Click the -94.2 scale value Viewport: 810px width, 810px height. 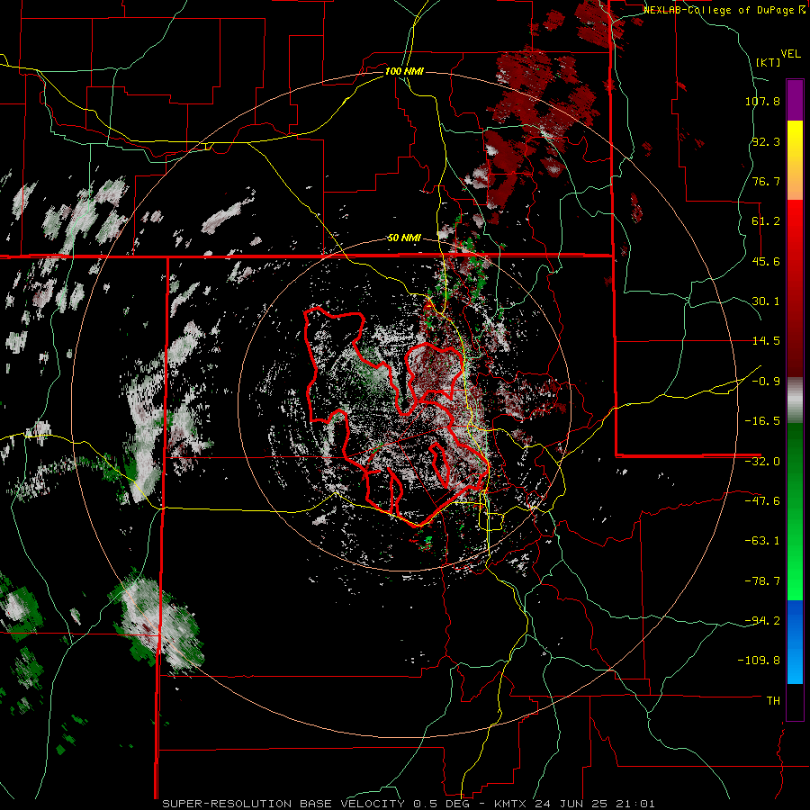pos(762,621)
